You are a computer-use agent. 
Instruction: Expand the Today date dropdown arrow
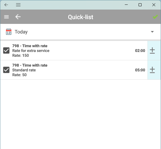(x=152, y=32)
